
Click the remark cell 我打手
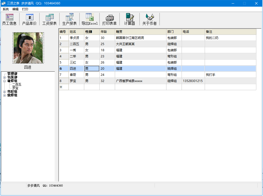(x=230, y=75)
